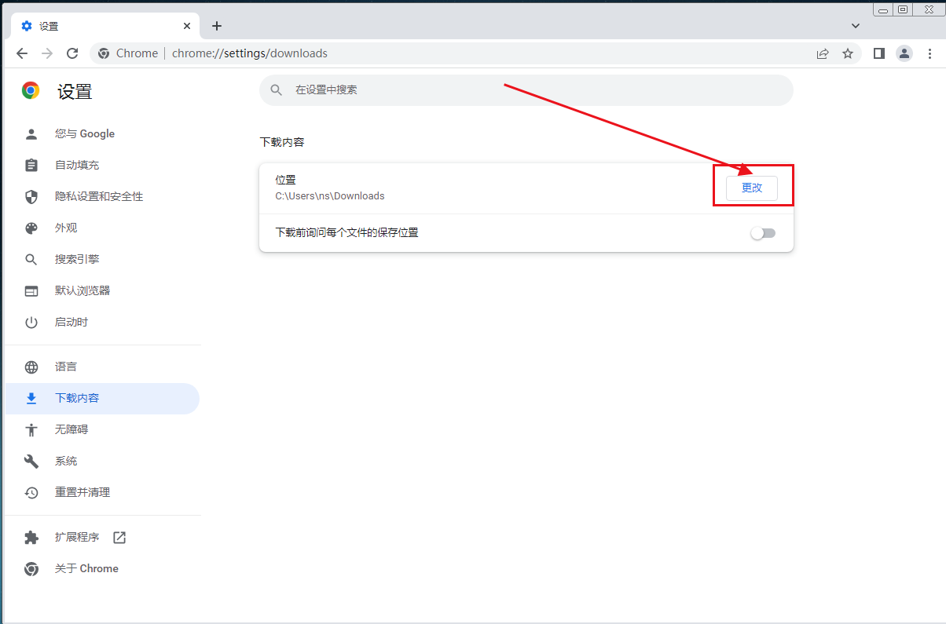
Task: Click the download path C:\Users\ns\Downloads
Action: coord(330,195)
